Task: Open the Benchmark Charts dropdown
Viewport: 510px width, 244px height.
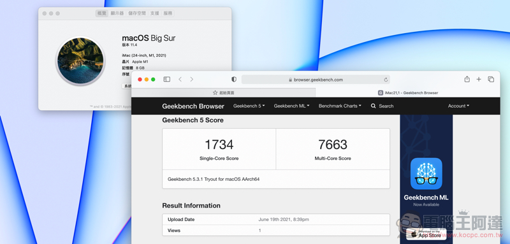Action: (x=340, y=106)
